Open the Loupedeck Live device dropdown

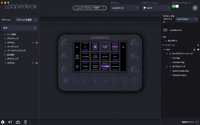click(x=125, y=8)
